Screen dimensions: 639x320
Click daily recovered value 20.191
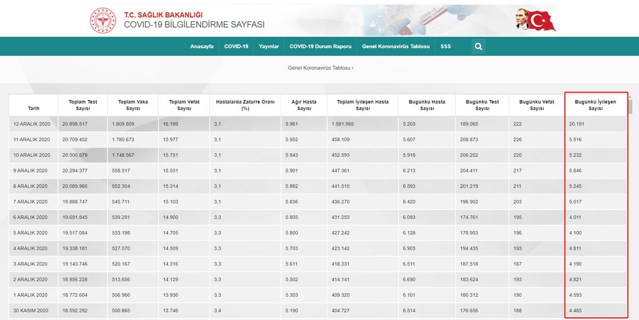click(577, 124)
